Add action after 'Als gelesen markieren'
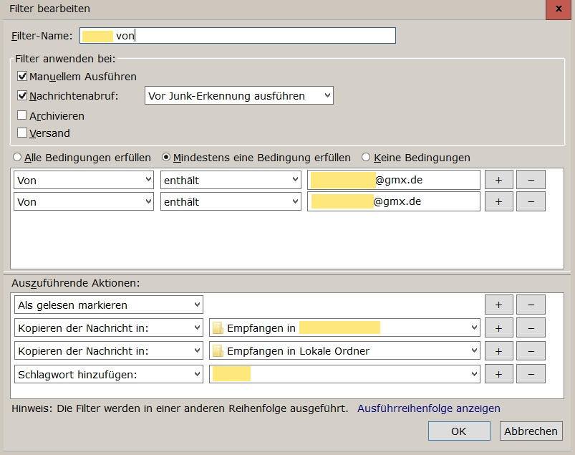575x455 pixels. (x=498, y=305)
